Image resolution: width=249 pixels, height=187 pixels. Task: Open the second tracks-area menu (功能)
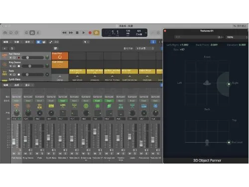point(17,42)
